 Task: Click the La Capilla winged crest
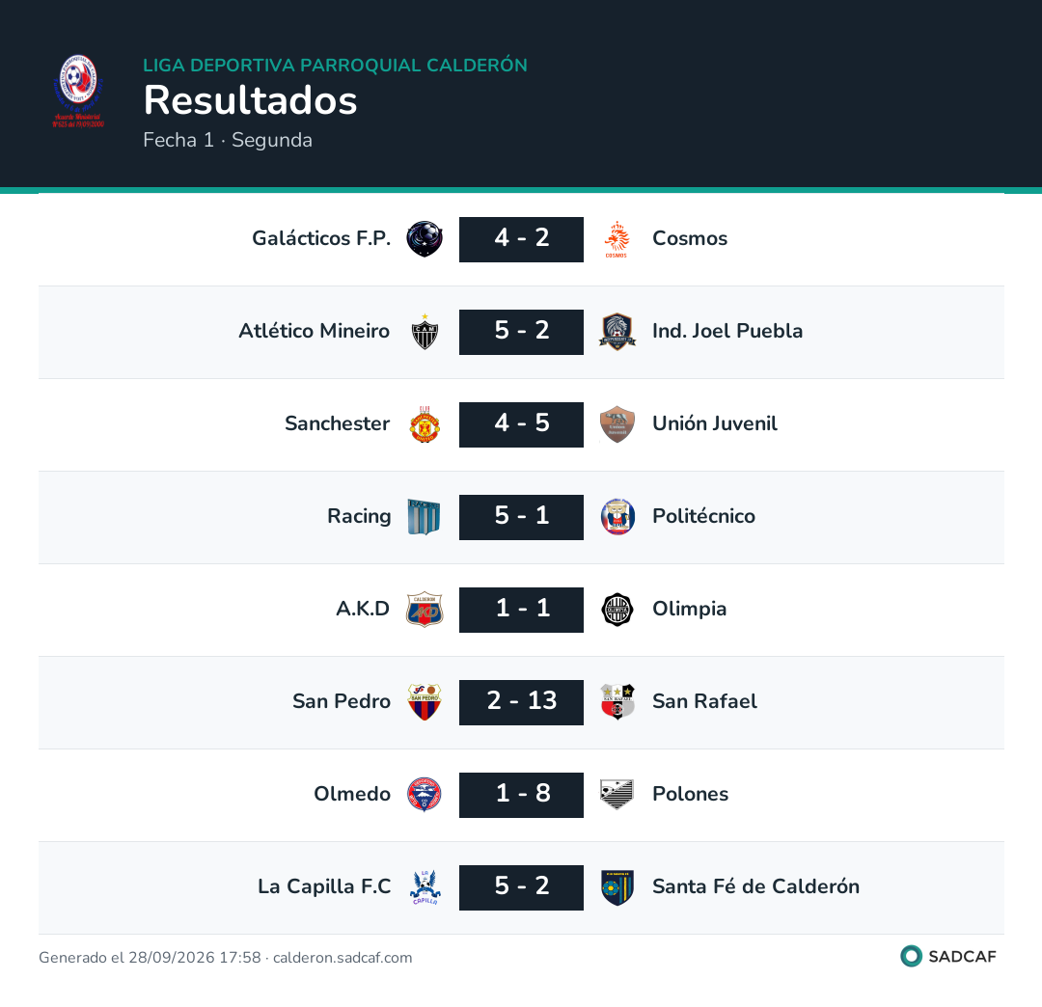[425, 887]
